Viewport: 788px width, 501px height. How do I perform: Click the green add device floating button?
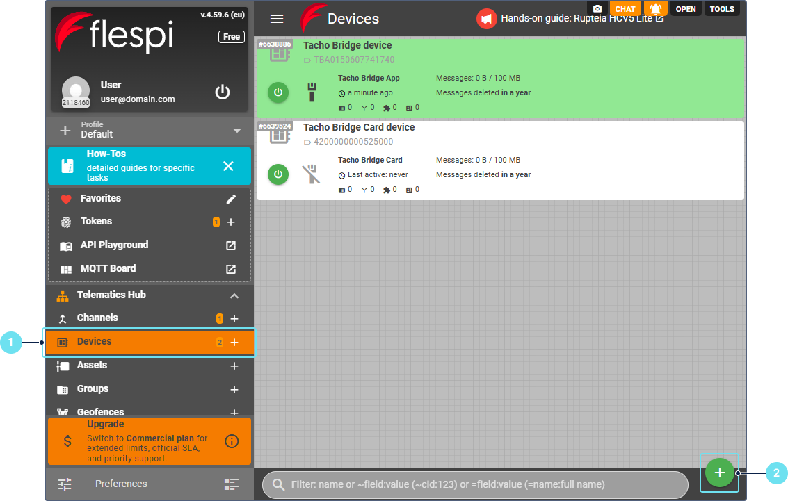click(x=720, y=473)
